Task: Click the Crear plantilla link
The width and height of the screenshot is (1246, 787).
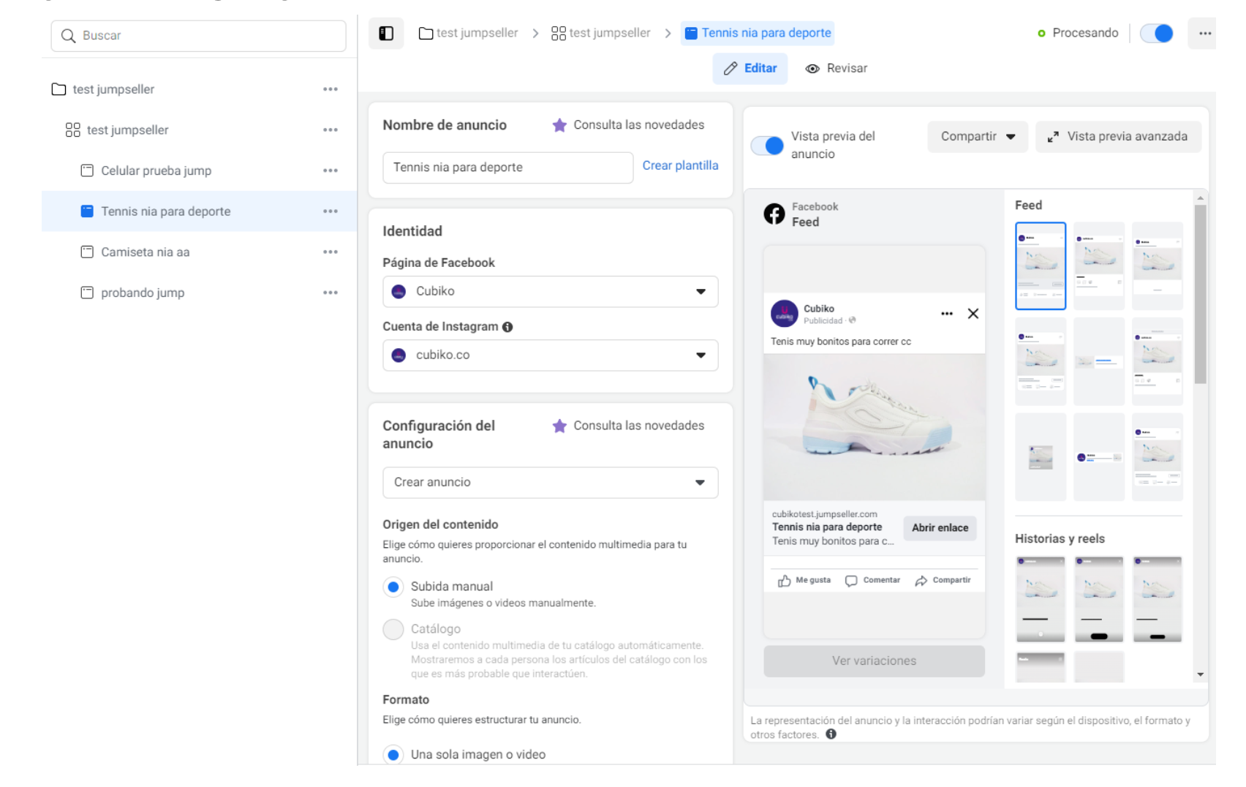Action: pos(680,166)
